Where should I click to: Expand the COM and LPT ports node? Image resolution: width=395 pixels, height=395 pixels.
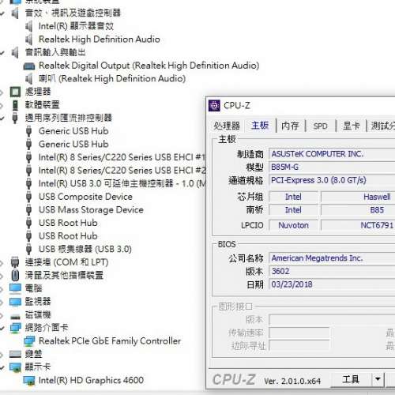(2, 262)
